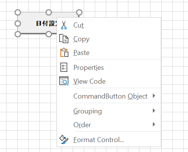Click the left-middle sizing handle of button
Screen dimensions: 188x152
coord(18,23)
